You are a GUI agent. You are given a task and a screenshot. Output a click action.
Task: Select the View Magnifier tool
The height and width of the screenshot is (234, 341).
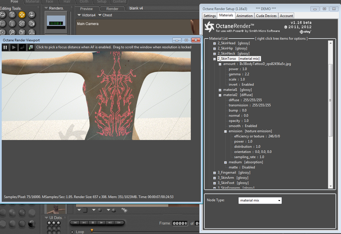(12, 32)
